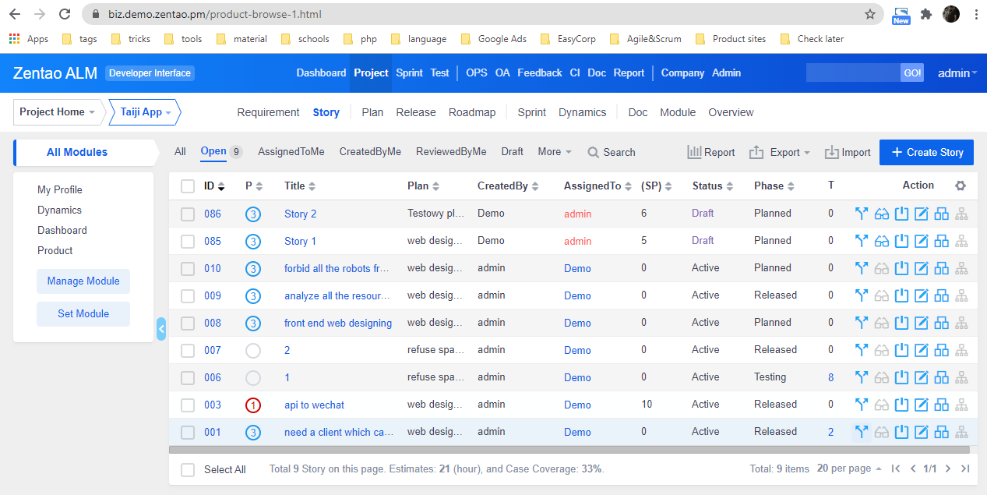987x495 pixels.
Task: Open the table column settings gear
Action: coord(961,186)
